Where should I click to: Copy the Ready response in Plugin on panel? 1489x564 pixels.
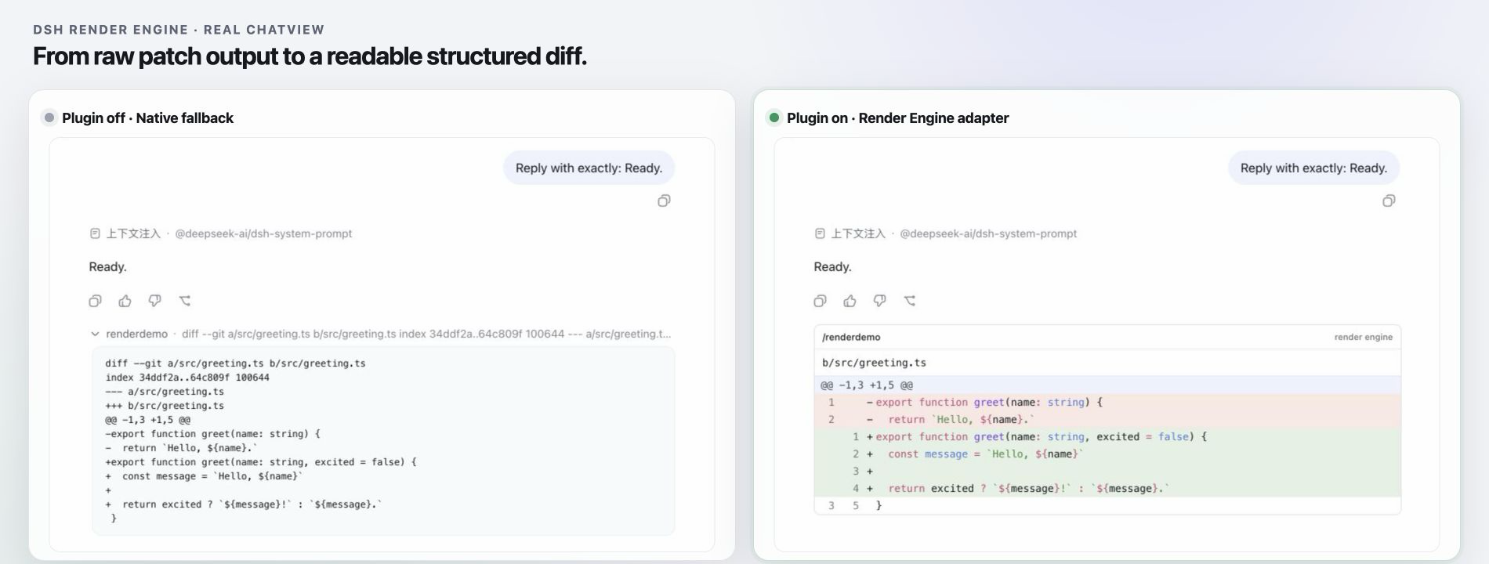click(820, 301)
